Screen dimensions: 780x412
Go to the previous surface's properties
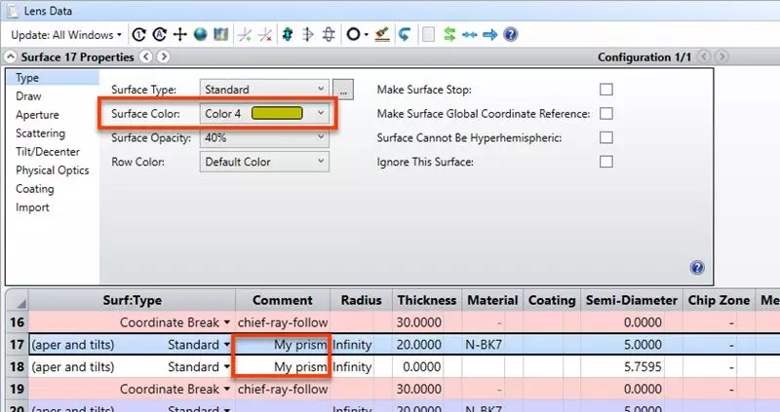point(145,56)
